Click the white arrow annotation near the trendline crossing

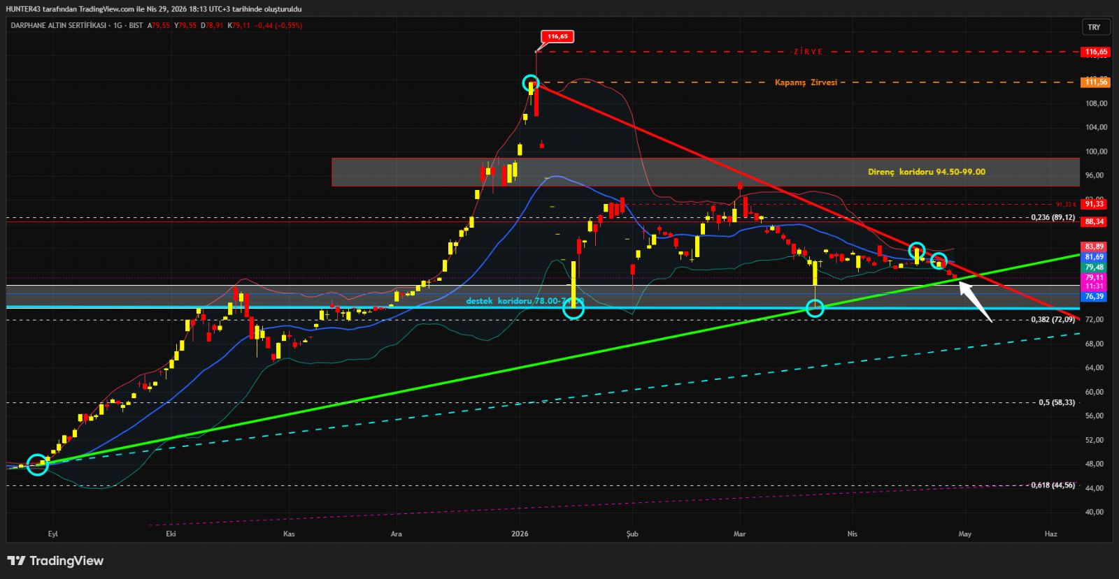(x=975, y=301)
